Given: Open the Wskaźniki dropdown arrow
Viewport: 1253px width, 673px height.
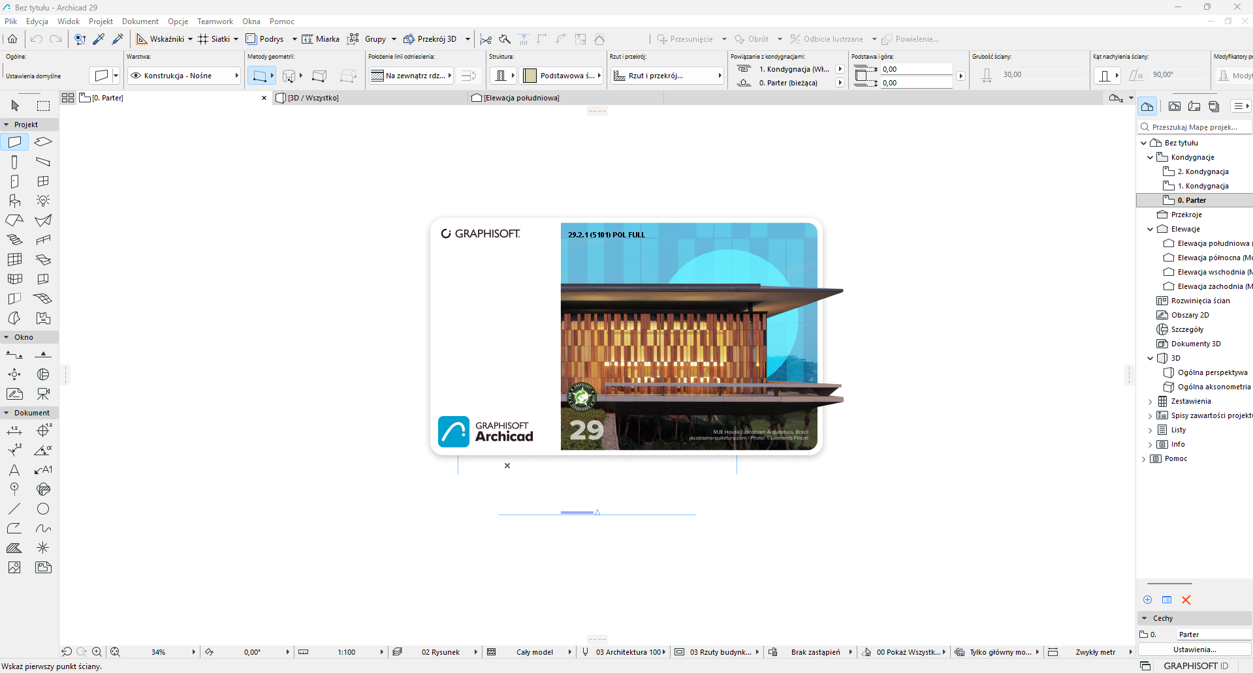Looking at the screenshot, I should [190, 39].
